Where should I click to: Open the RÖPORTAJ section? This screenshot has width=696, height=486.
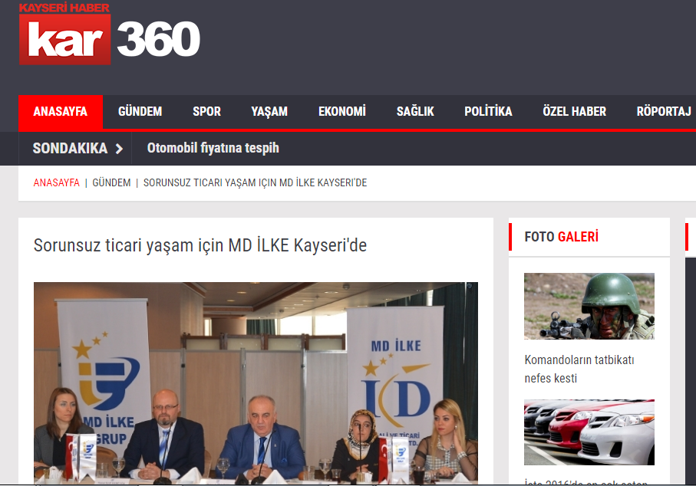[x=664, y=112]
